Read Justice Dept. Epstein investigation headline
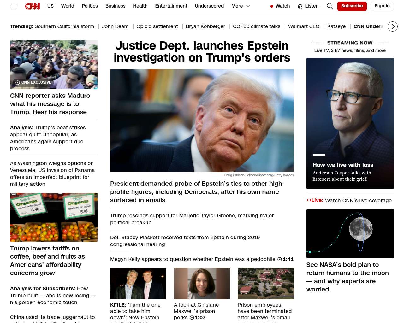 202,52
